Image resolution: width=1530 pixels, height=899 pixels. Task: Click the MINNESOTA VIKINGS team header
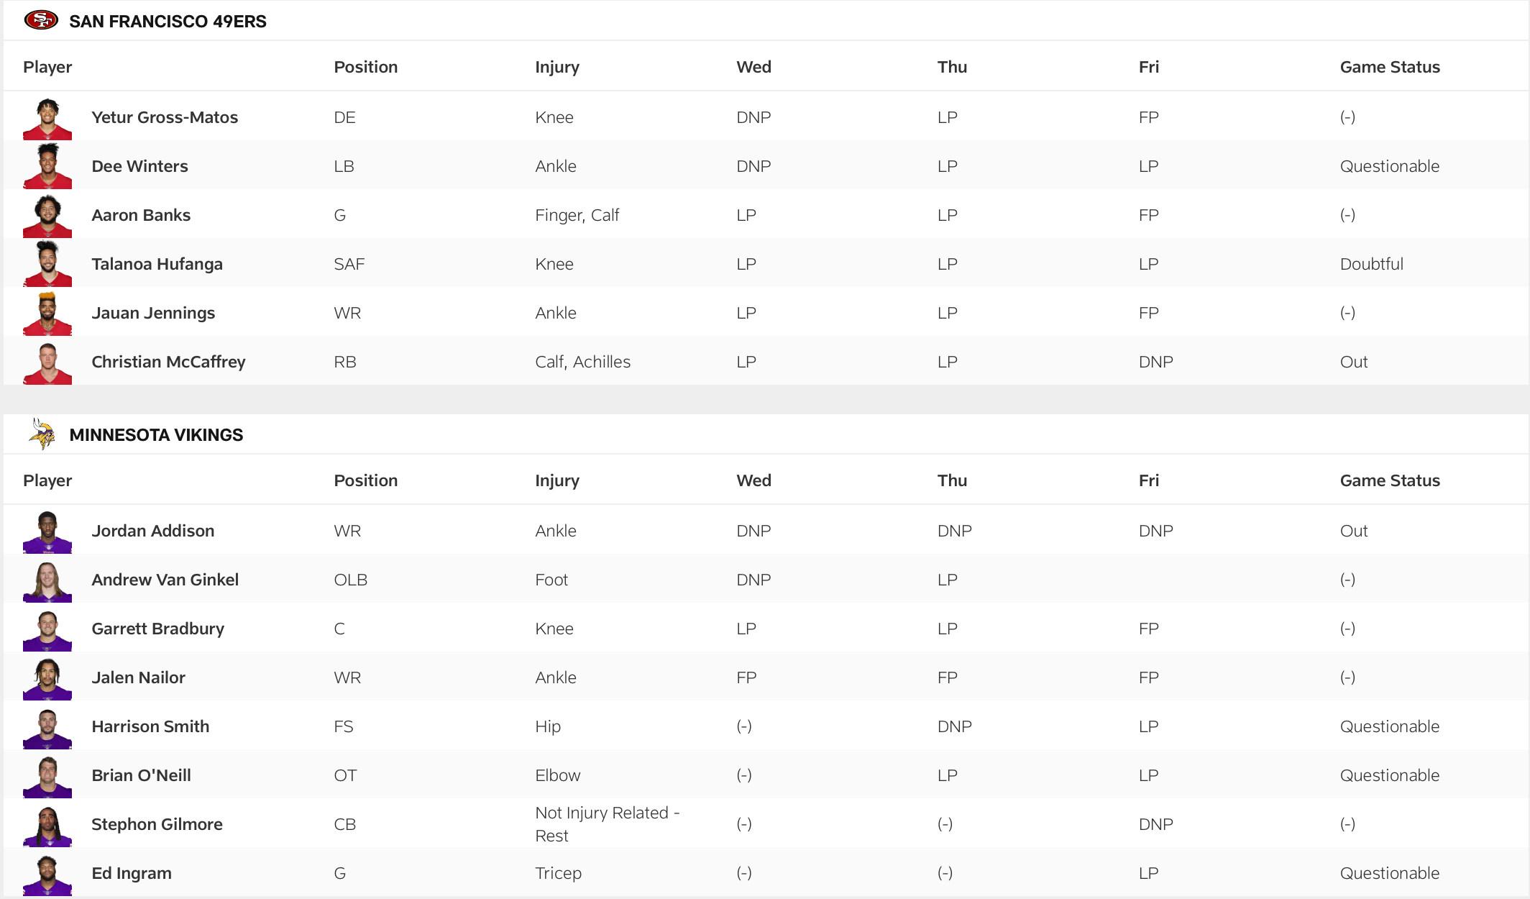[x=156, y=434]
